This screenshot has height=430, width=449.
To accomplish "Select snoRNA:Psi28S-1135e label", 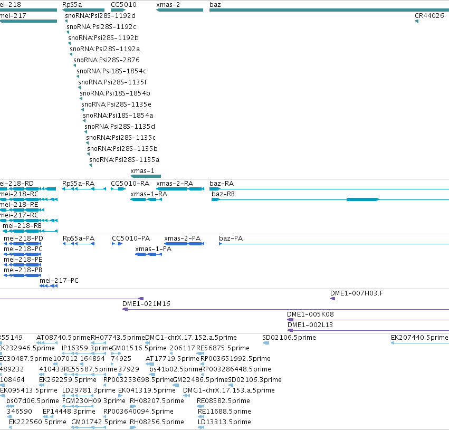I will click(x=116, y=104).
